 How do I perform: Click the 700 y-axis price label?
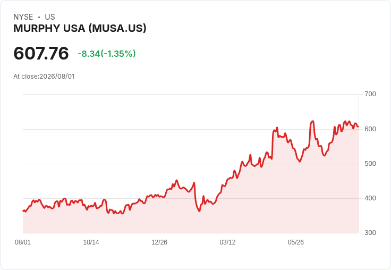tap(370, 94)
